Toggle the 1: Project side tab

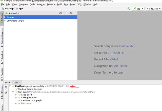2,18
